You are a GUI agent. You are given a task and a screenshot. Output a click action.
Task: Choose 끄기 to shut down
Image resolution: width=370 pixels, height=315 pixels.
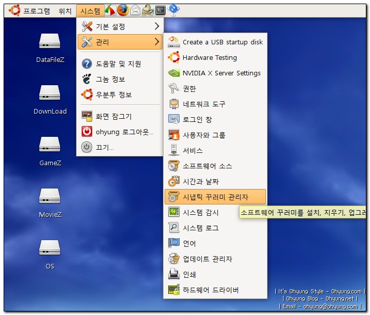[x=120, y=147]
